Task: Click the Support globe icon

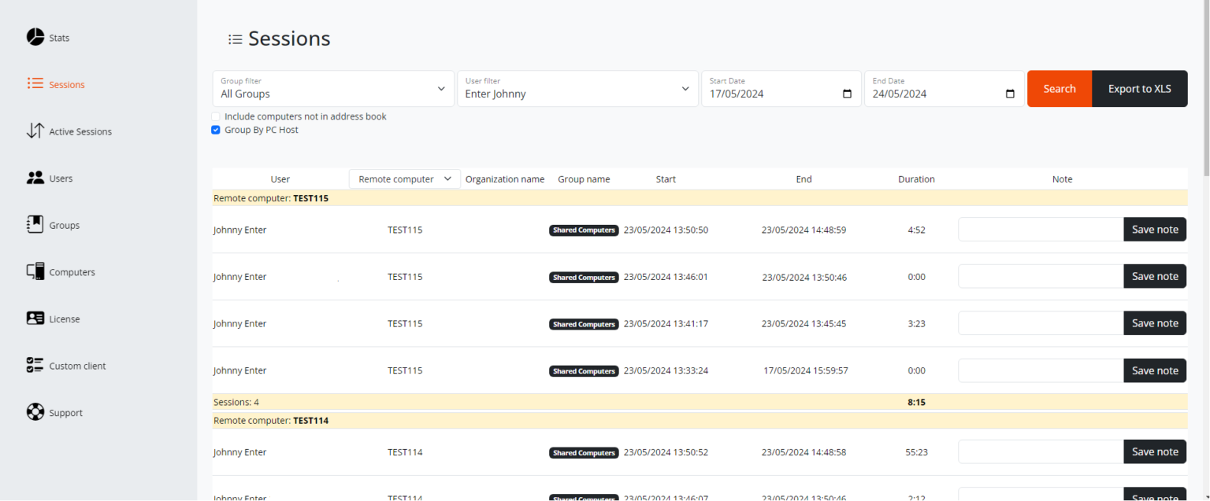Action: click(x=35, y=411)
